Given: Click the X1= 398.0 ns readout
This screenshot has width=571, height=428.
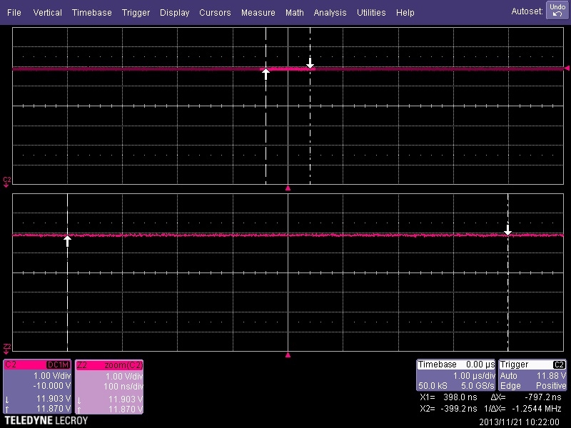Looking at the screenshot, I should pos(448,397).
